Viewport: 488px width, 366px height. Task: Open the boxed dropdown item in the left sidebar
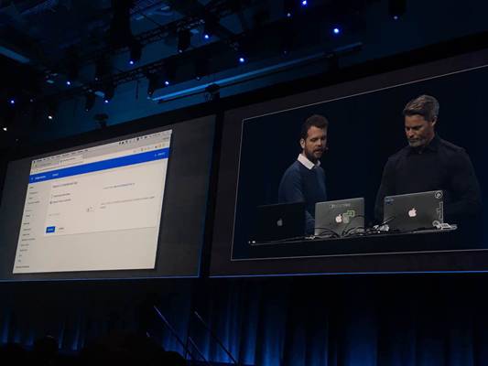(28, 215)
